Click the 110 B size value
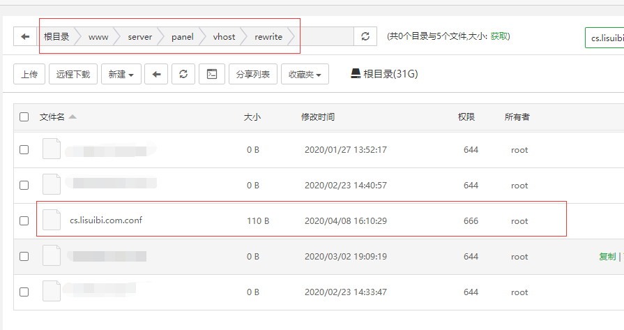Screen dimensions: 624x330 258,221
